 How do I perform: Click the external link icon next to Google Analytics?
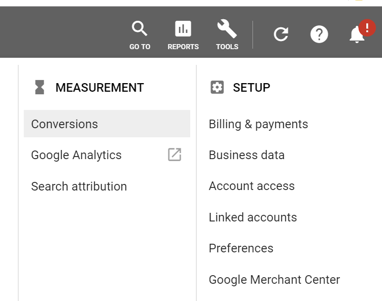tap(175, 155)
